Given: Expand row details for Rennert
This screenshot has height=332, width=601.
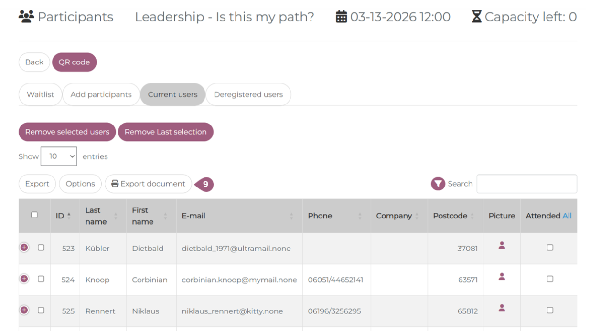Looking at the screenshot, I should [x=24, y=311].
